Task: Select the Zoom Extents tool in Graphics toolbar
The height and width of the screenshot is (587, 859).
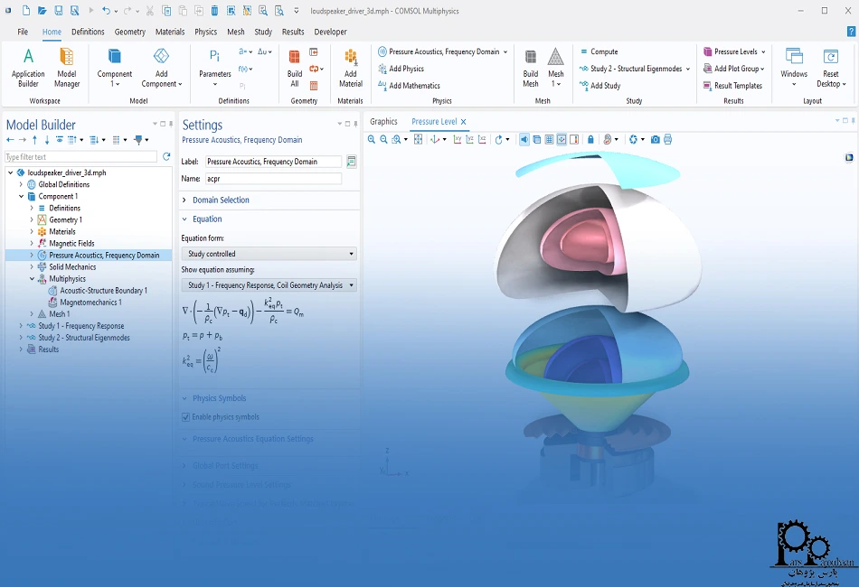Action: (x=420, y=139)
